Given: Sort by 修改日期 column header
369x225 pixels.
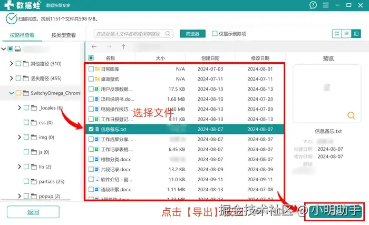Looking at the screenshot, I should (260, 58).
